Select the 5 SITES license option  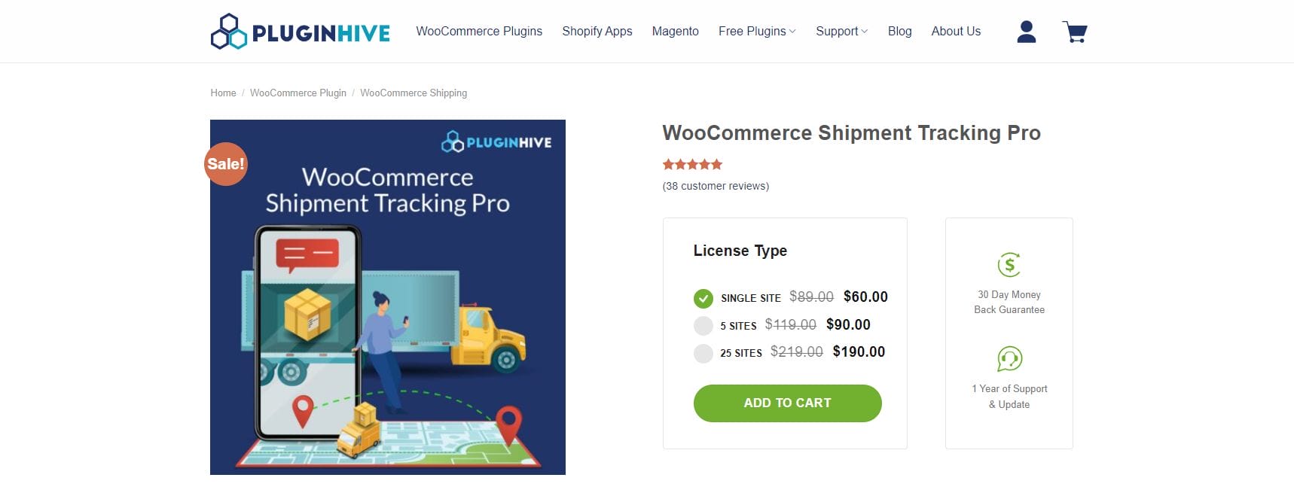coord(703,325)
